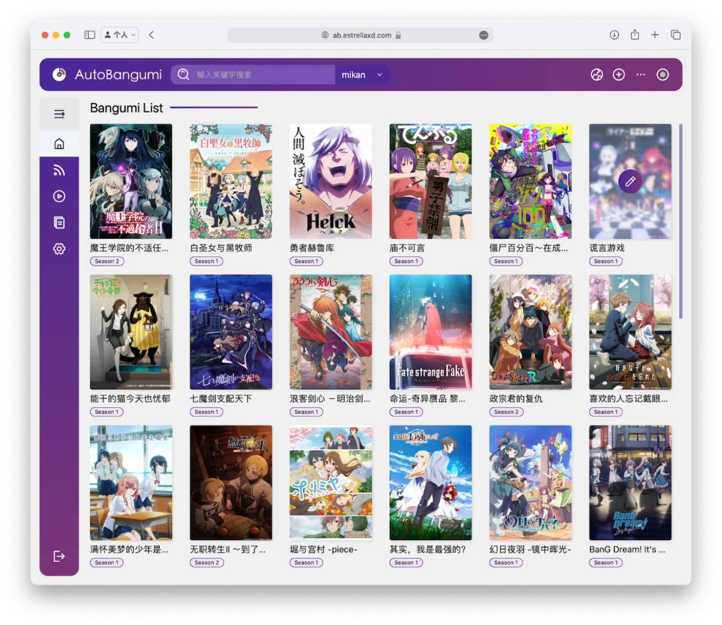
Task: Open the 个人 profile dropdown
Action: [x=120, y=35]
